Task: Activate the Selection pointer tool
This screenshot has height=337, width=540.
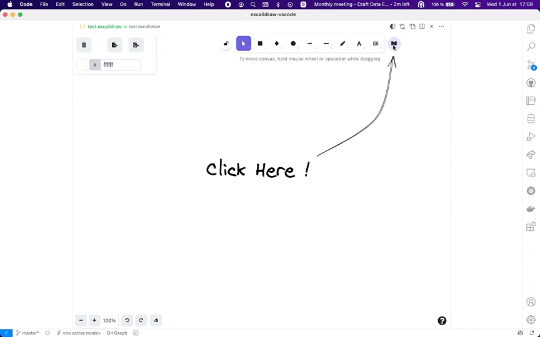Action: [244, 44]
